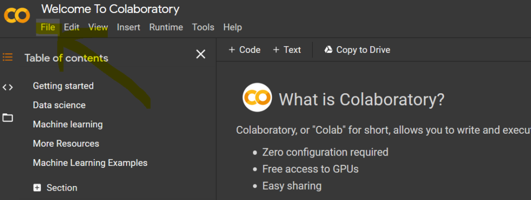The width and height of the screenshot is (531, 200).
Task: Open the Code snippets sidebar icon
Action: [x=7, y=88]
